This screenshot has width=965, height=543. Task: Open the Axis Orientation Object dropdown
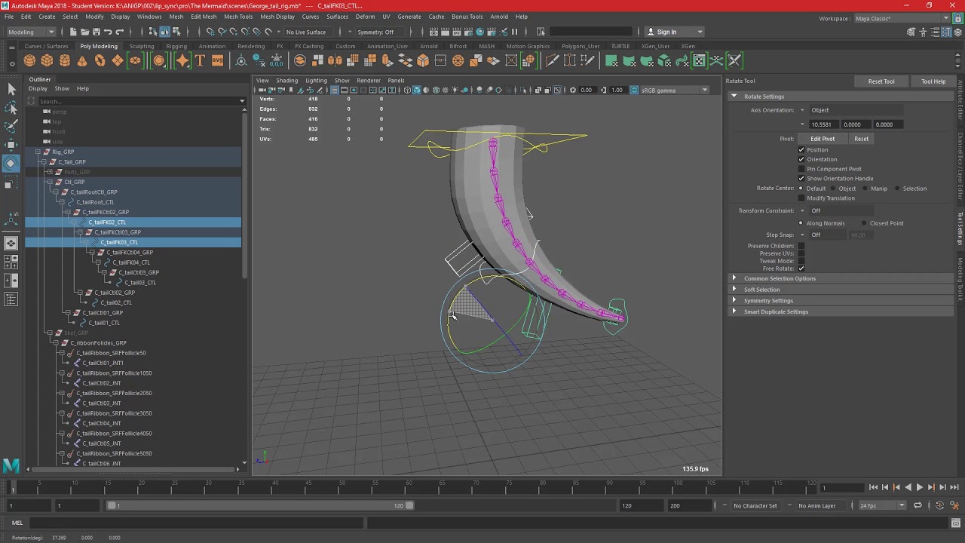click(856, 110)
